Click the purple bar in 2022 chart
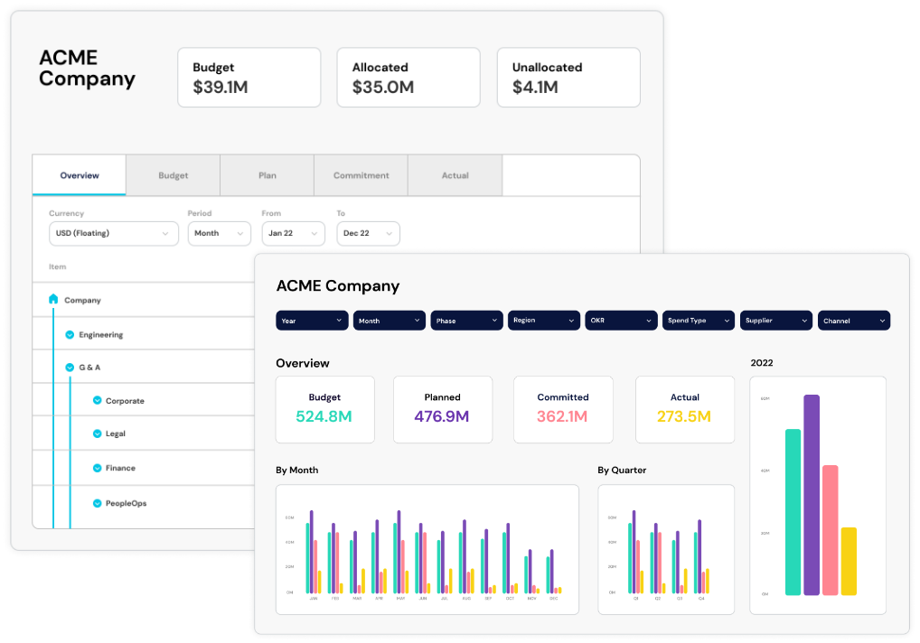Viewport: 920px width, 643px height. 812,495
